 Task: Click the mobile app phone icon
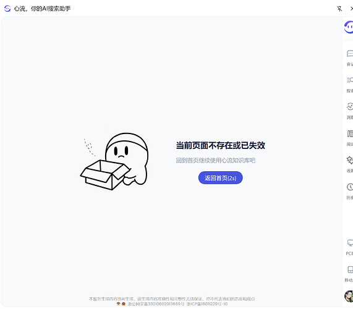click(x=351, y=269)
